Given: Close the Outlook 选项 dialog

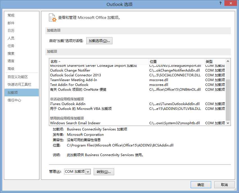Looking at the screenshot, I should click(231, 3).
